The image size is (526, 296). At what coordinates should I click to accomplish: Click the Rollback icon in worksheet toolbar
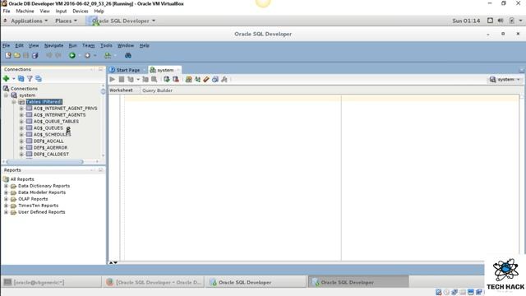175,79
